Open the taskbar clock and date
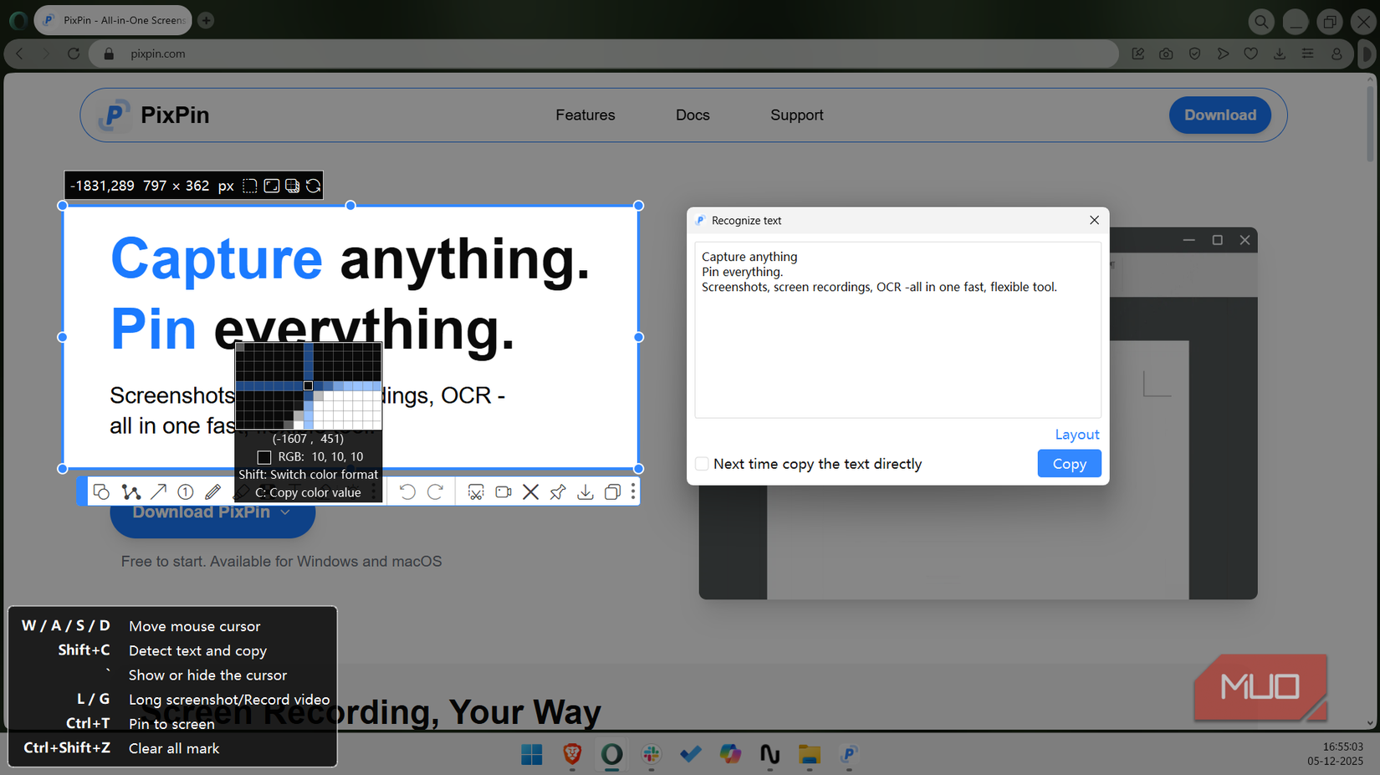 1335,753
